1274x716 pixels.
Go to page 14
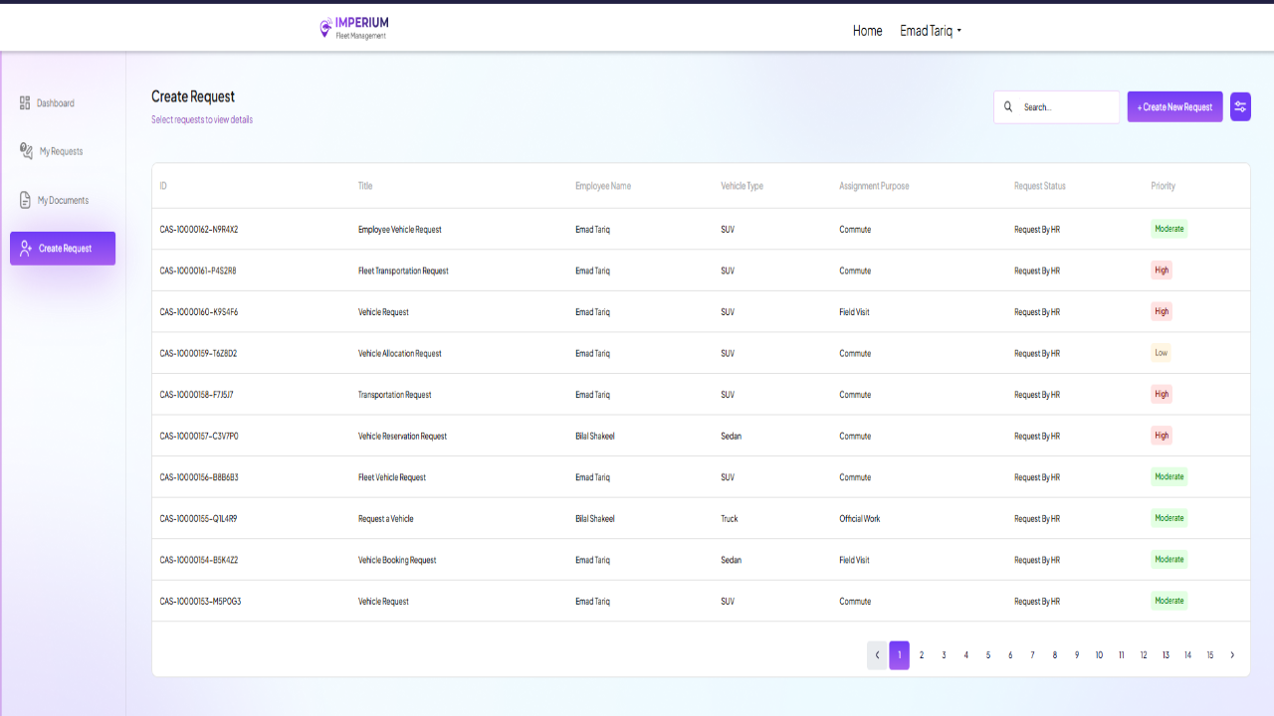click(1187, 655)
